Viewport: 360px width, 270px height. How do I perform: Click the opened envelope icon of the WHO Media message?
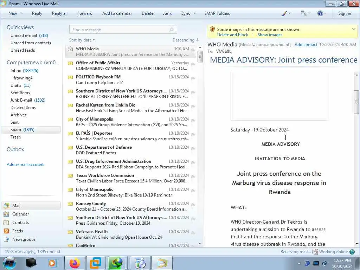70,49
